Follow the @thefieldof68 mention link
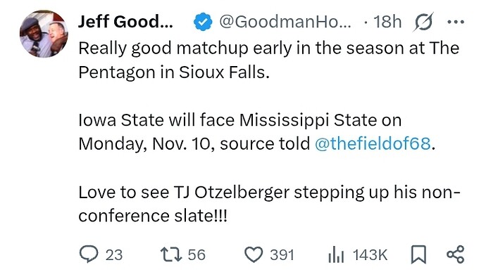 pyautogui.click(x=373, y=144)
